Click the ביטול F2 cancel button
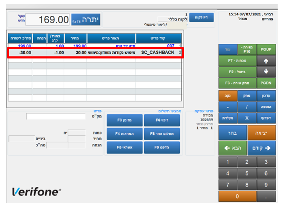The image size is (284, 207). coord(237,72)
